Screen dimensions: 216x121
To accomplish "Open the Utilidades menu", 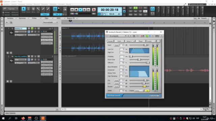I will pyautogui.click(x=53, y=4).
